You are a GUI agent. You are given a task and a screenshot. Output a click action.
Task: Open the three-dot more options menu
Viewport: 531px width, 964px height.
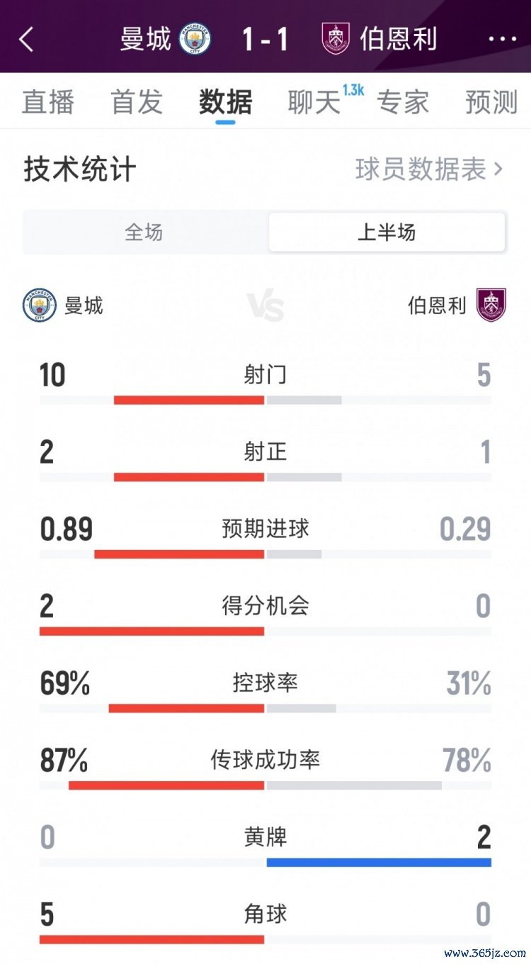pos(502,39)
